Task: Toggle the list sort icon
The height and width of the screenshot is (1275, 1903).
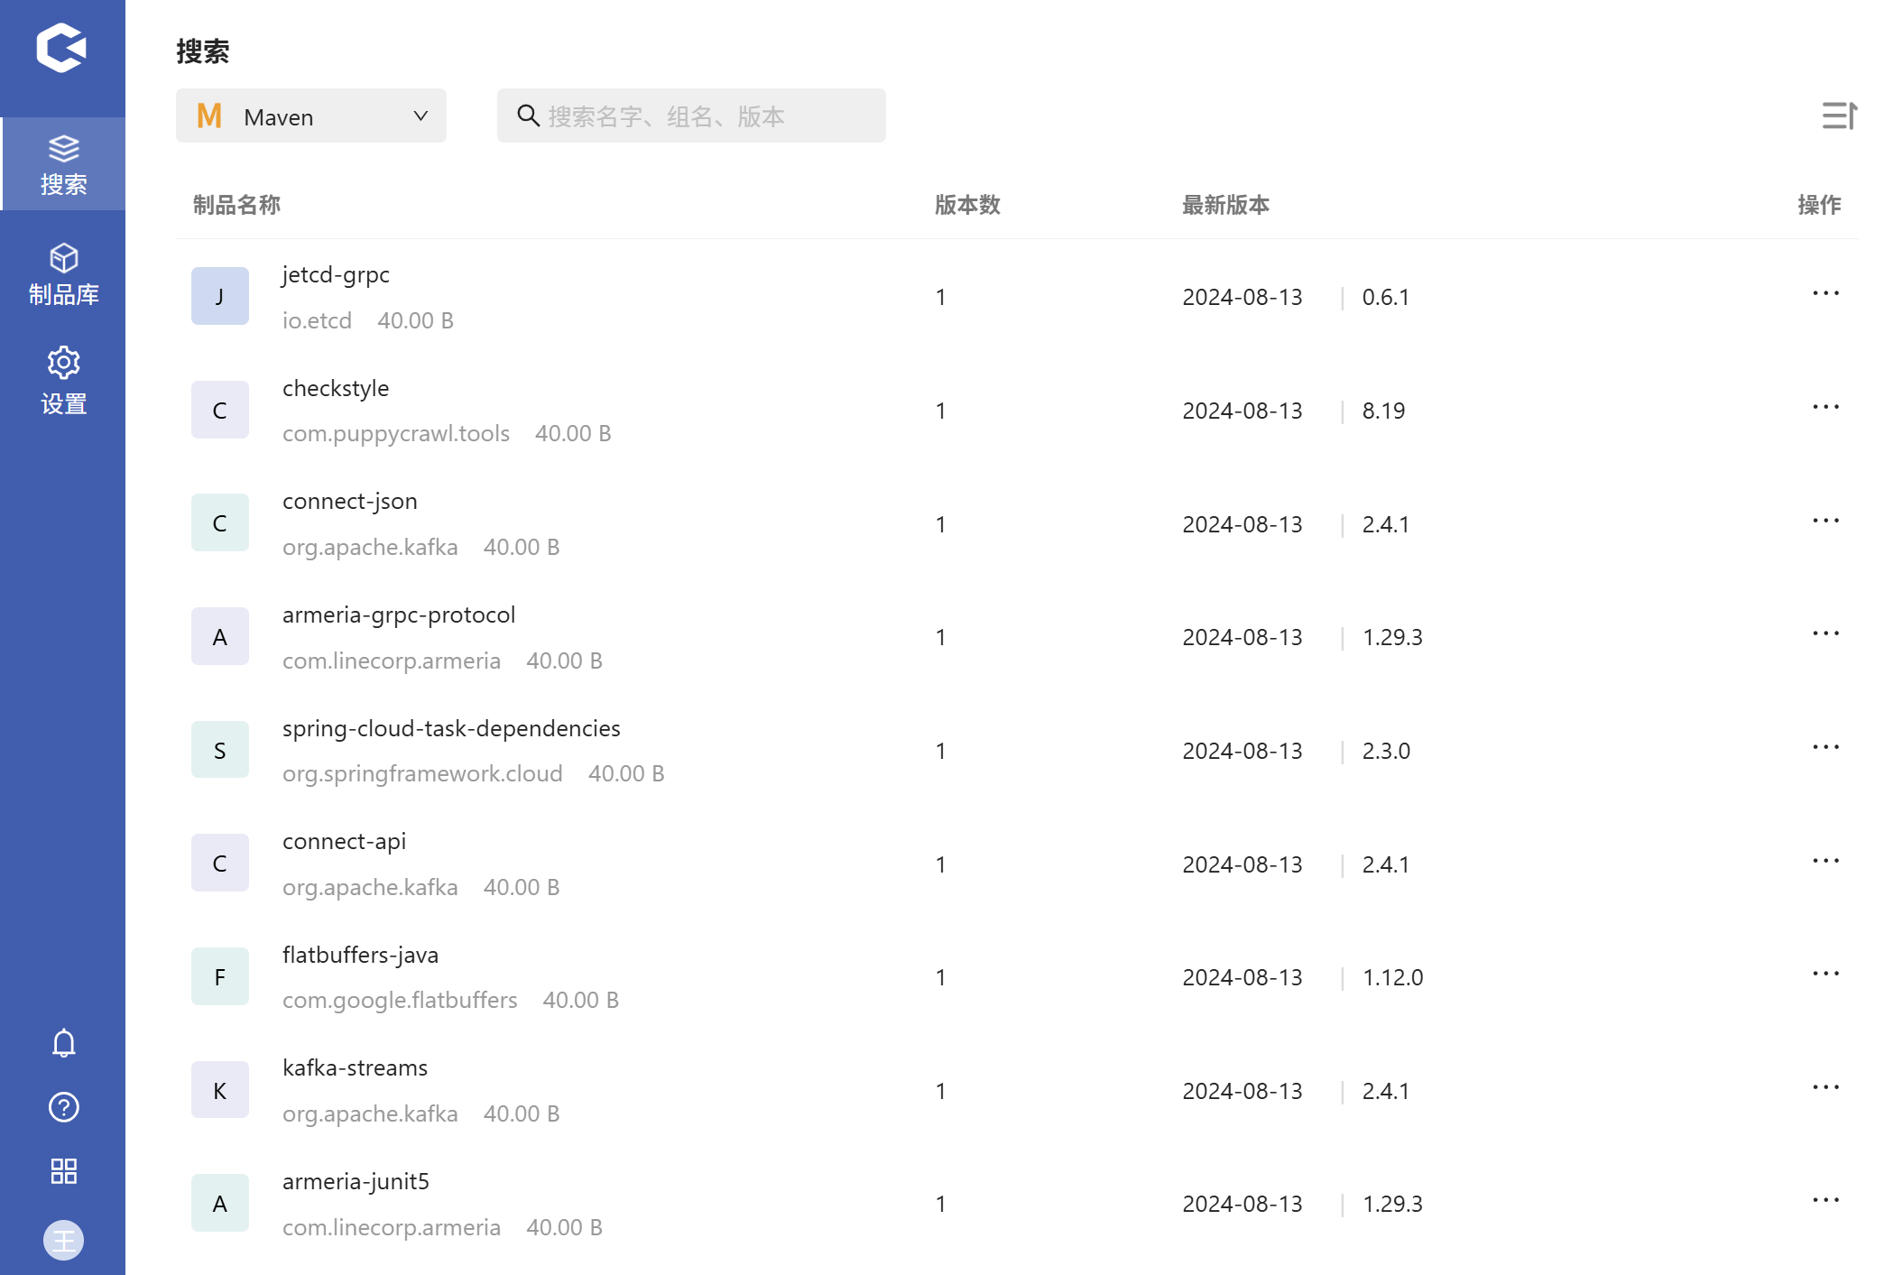Action: [1839, 115]
